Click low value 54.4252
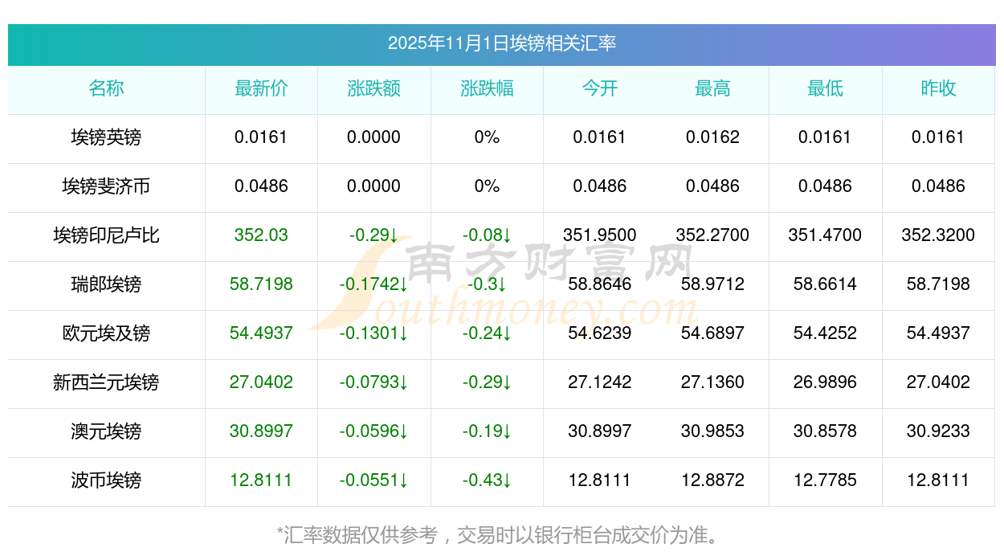 (825, 333)
